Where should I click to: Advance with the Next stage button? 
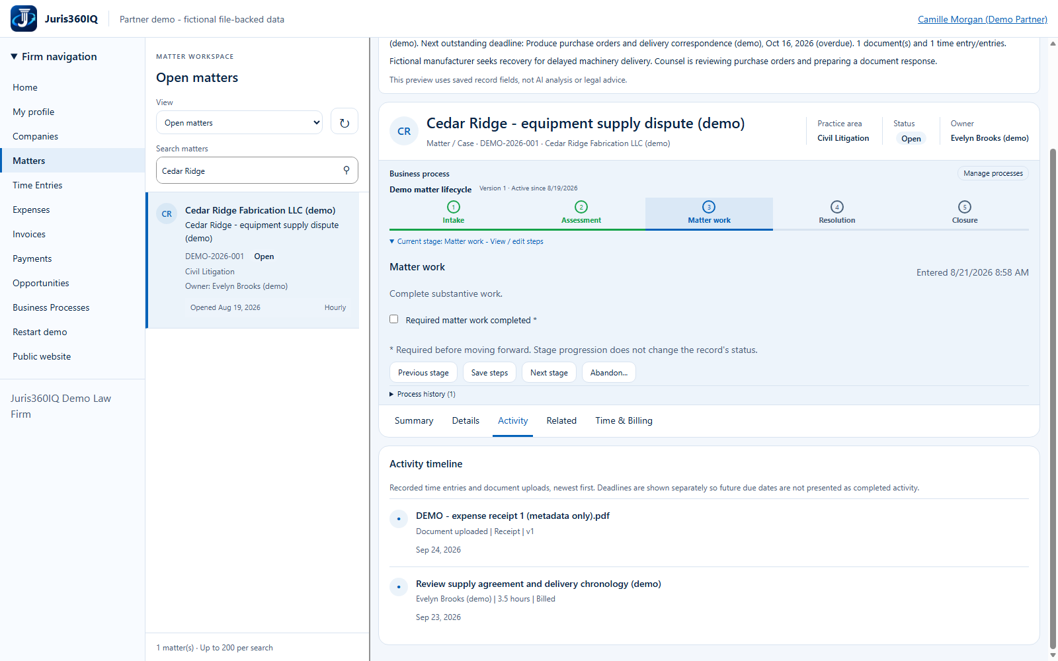(549, 372)
